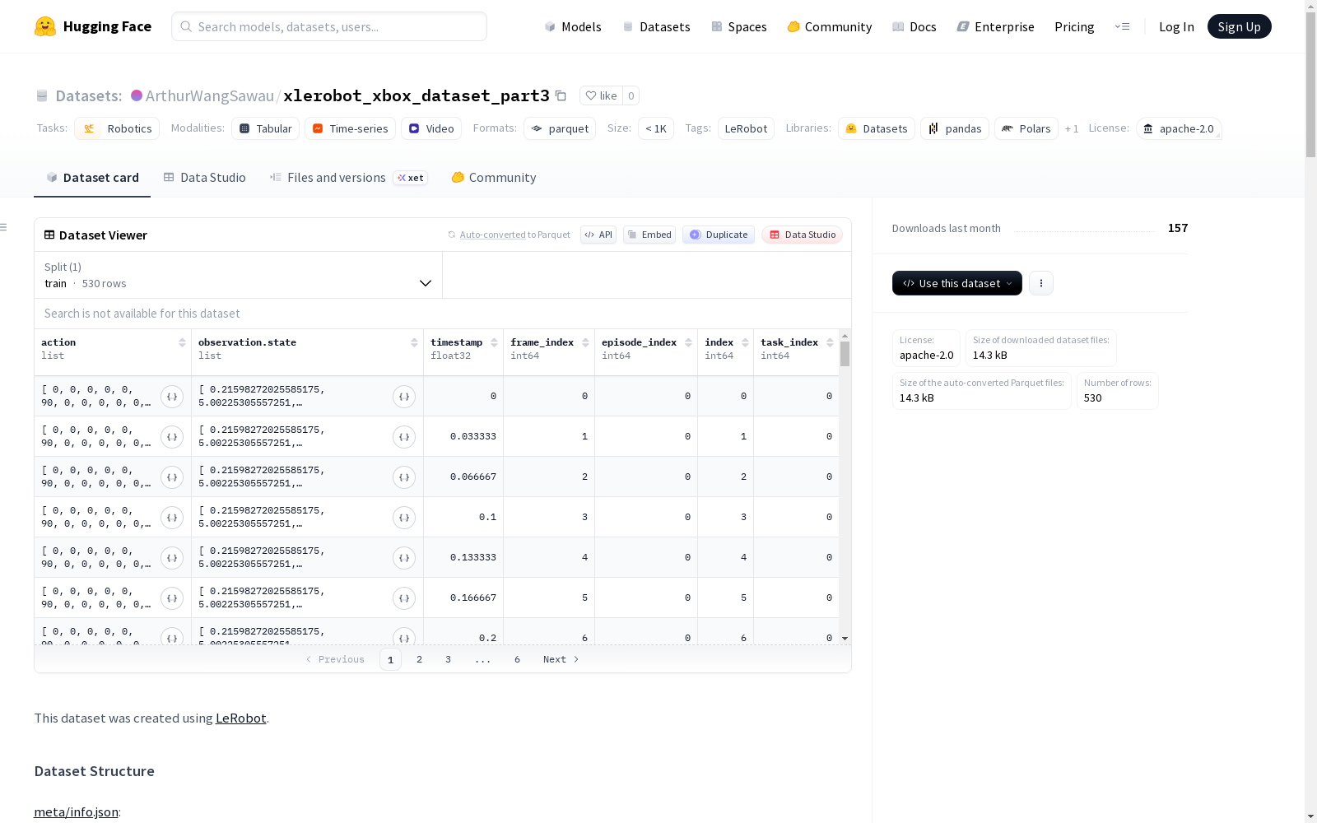1317x823 pixels.
Task: Expand observation.state cell in timestamp 0.066667 row
Action: point(404,477)
